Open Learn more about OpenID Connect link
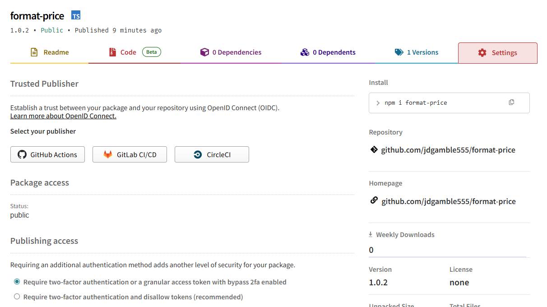This screenshot has width=547, height=307. coord(63,116)
